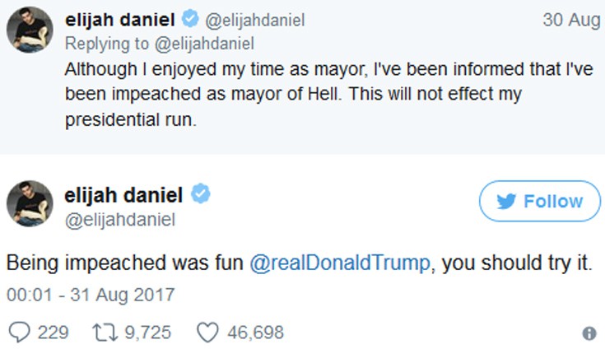Click the verified badge above the Follow-row handle
Viewport: 605px width, 349px height.
pos(201,194)
